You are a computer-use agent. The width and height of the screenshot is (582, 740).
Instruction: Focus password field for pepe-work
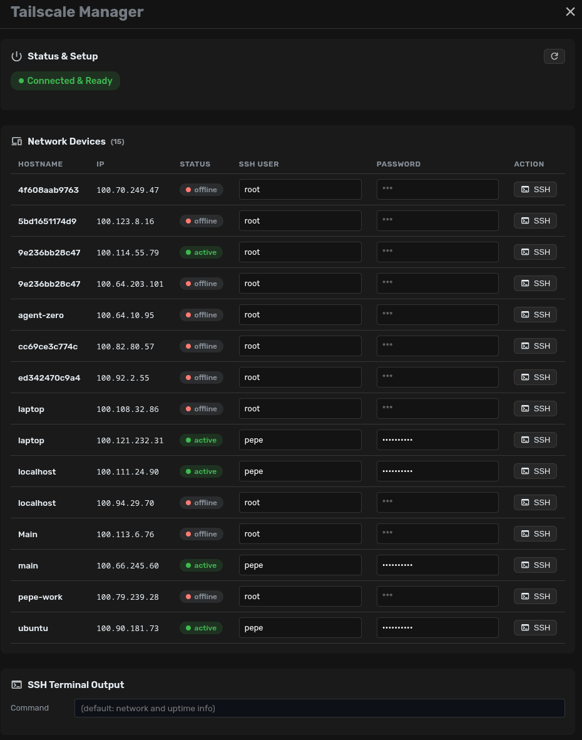(x=437, y=596)
